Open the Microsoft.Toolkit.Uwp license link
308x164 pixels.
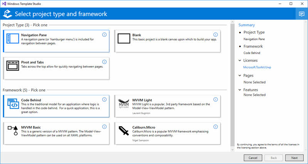point(257,67)
